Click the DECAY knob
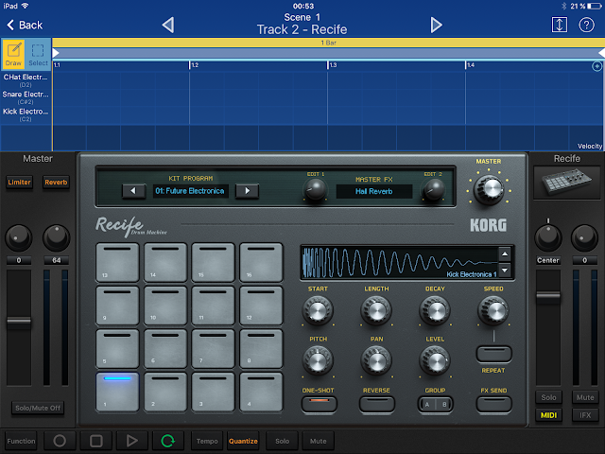This screenshot has width=605, height=454. click(x=435, y=311)
